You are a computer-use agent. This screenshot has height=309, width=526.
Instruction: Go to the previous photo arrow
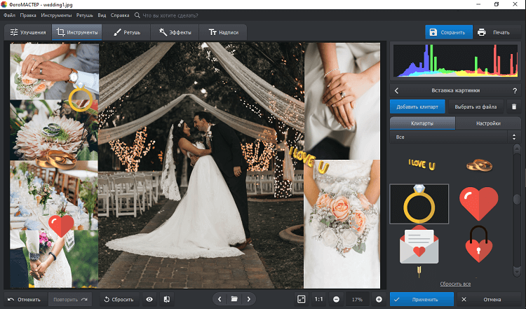click(x=220, y=299)
